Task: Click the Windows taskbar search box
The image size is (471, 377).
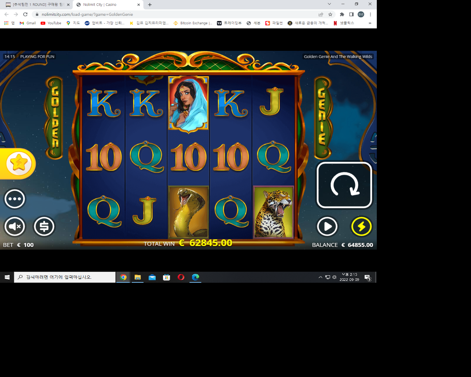Action: (65, 277)
